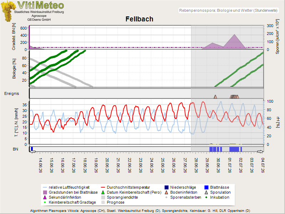Click the 29.06.26 date label

(x=207, y=165)
